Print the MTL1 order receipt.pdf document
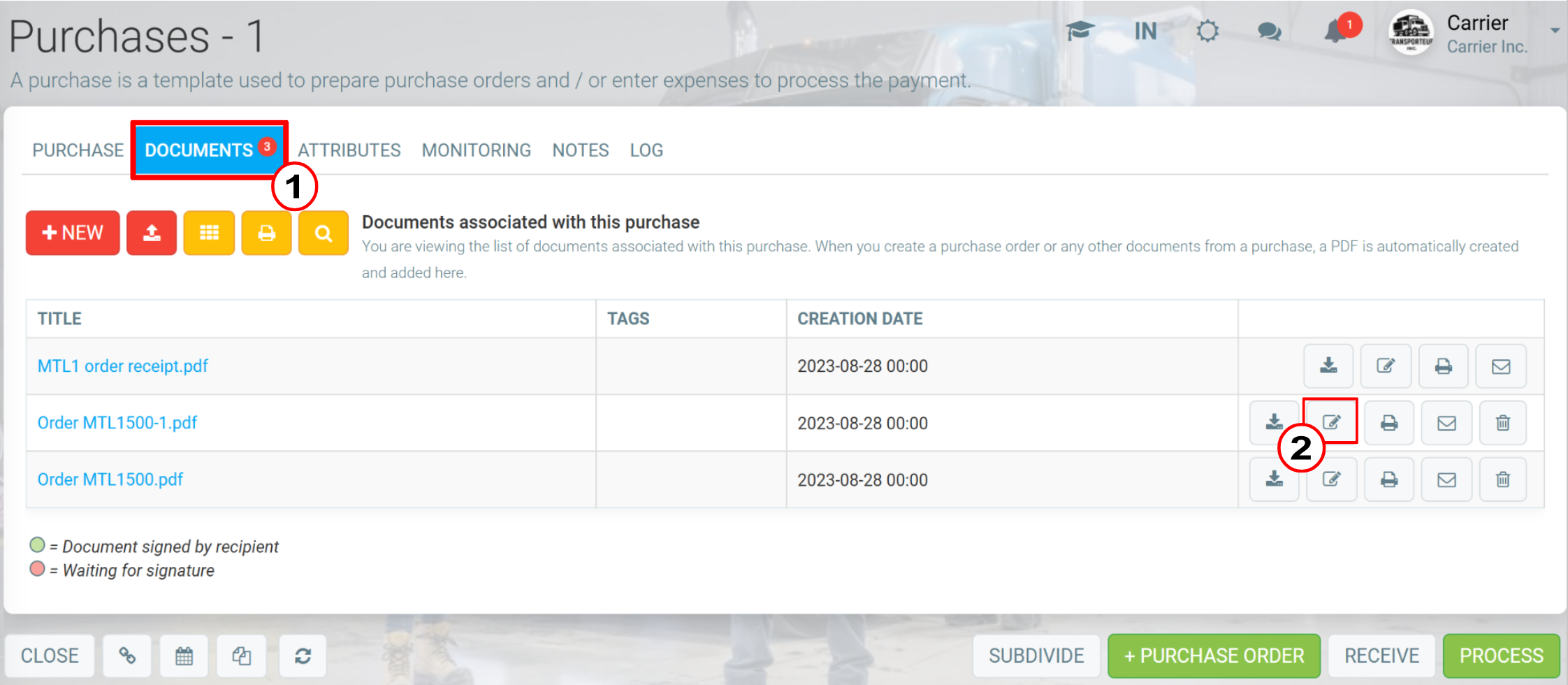 click(1443, 366)
